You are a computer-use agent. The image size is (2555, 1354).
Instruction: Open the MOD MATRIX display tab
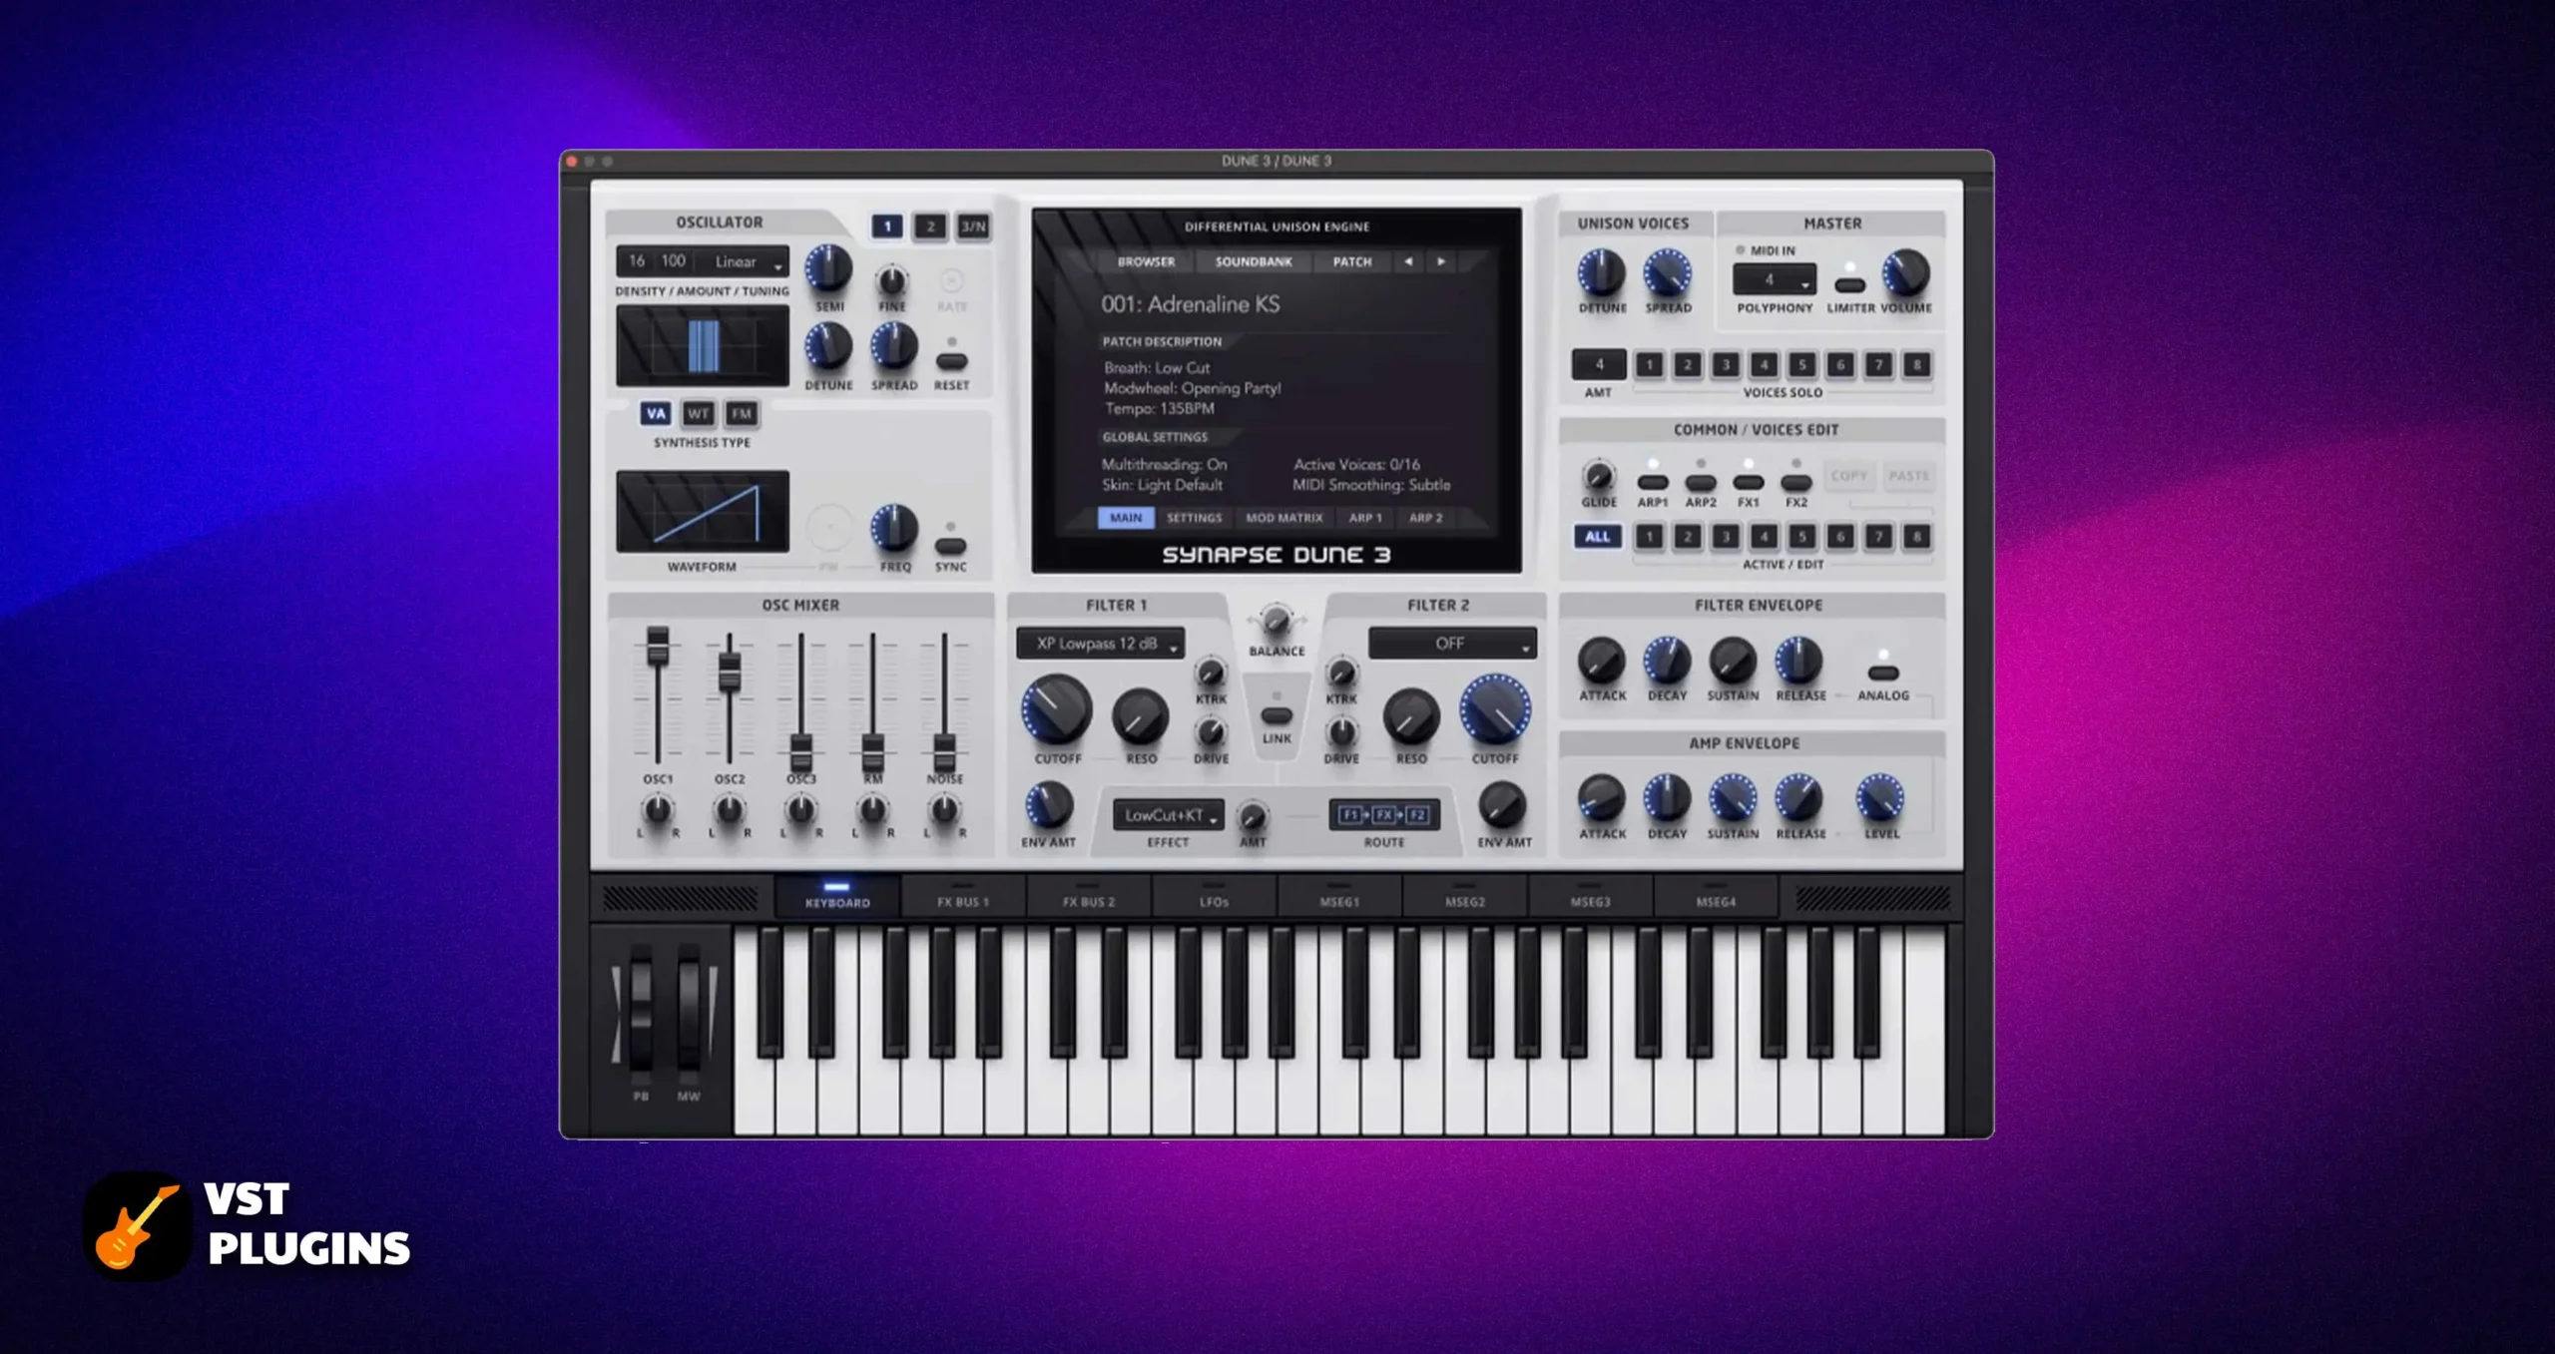coord(1283,518)
